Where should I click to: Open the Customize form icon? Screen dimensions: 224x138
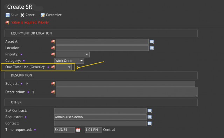(x=43, y=15)
